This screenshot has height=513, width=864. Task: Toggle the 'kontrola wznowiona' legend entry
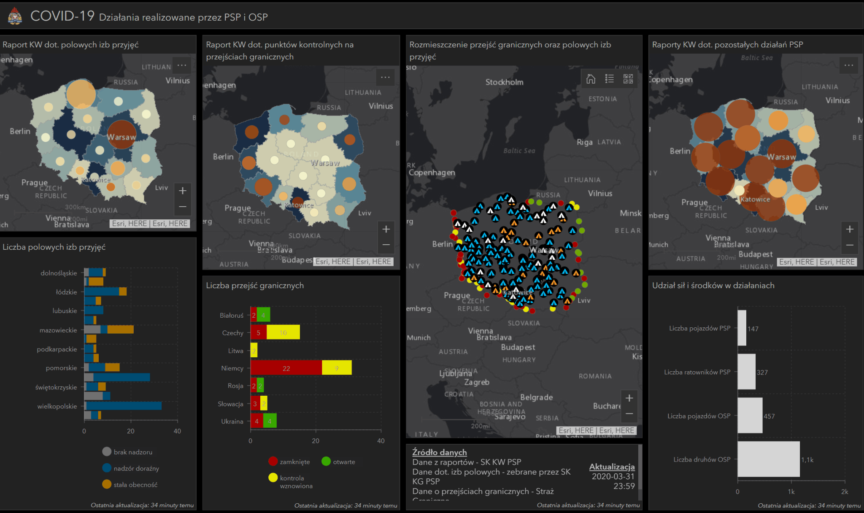pyautogui.click(x=291, y=482)
